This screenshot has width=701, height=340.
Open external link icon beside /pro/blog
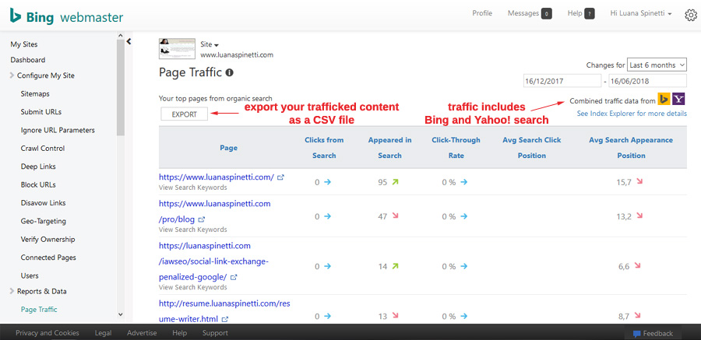(x=201, y=219)
